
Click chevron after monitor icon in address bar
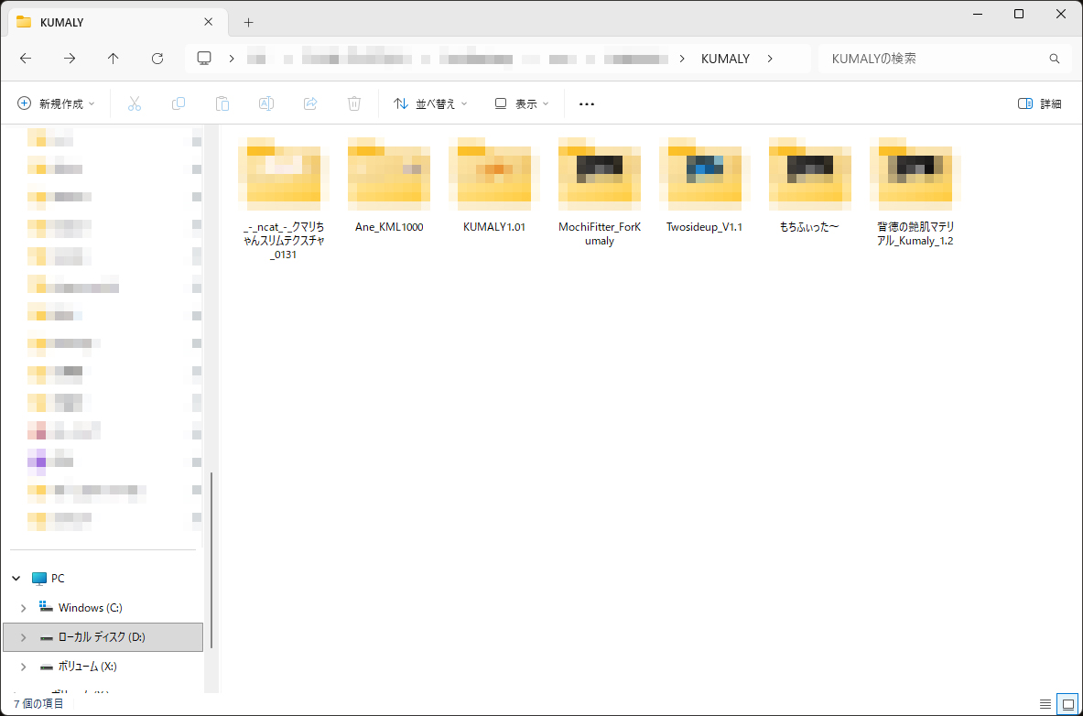pyautogui.click(x=232, y=59)
